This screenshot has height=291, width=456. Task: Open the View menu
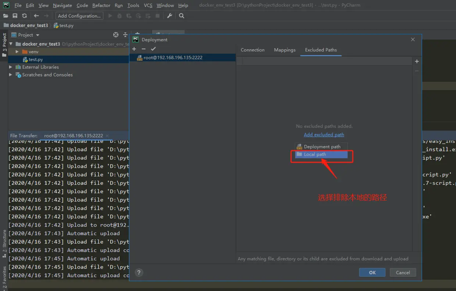43,5
